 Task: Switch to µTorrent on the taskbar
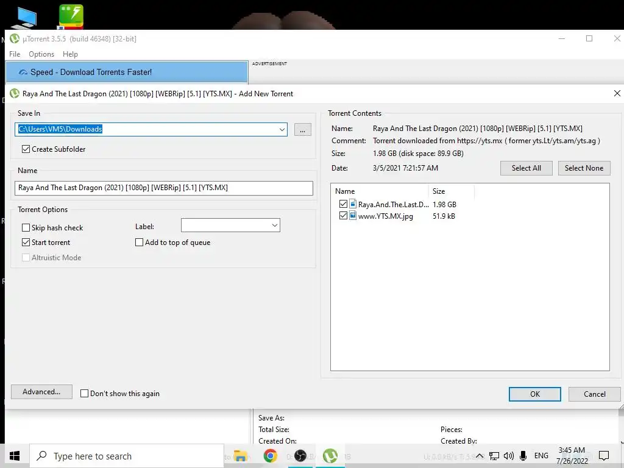pos(330,456)
